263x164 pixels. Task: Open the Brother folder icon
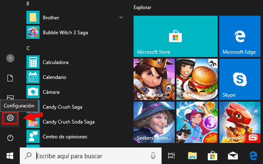click(33, 17)
